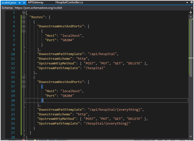The image size is (194, 141).
Task: Collapse the root object on line 1
Action: [x=24, y=12]
